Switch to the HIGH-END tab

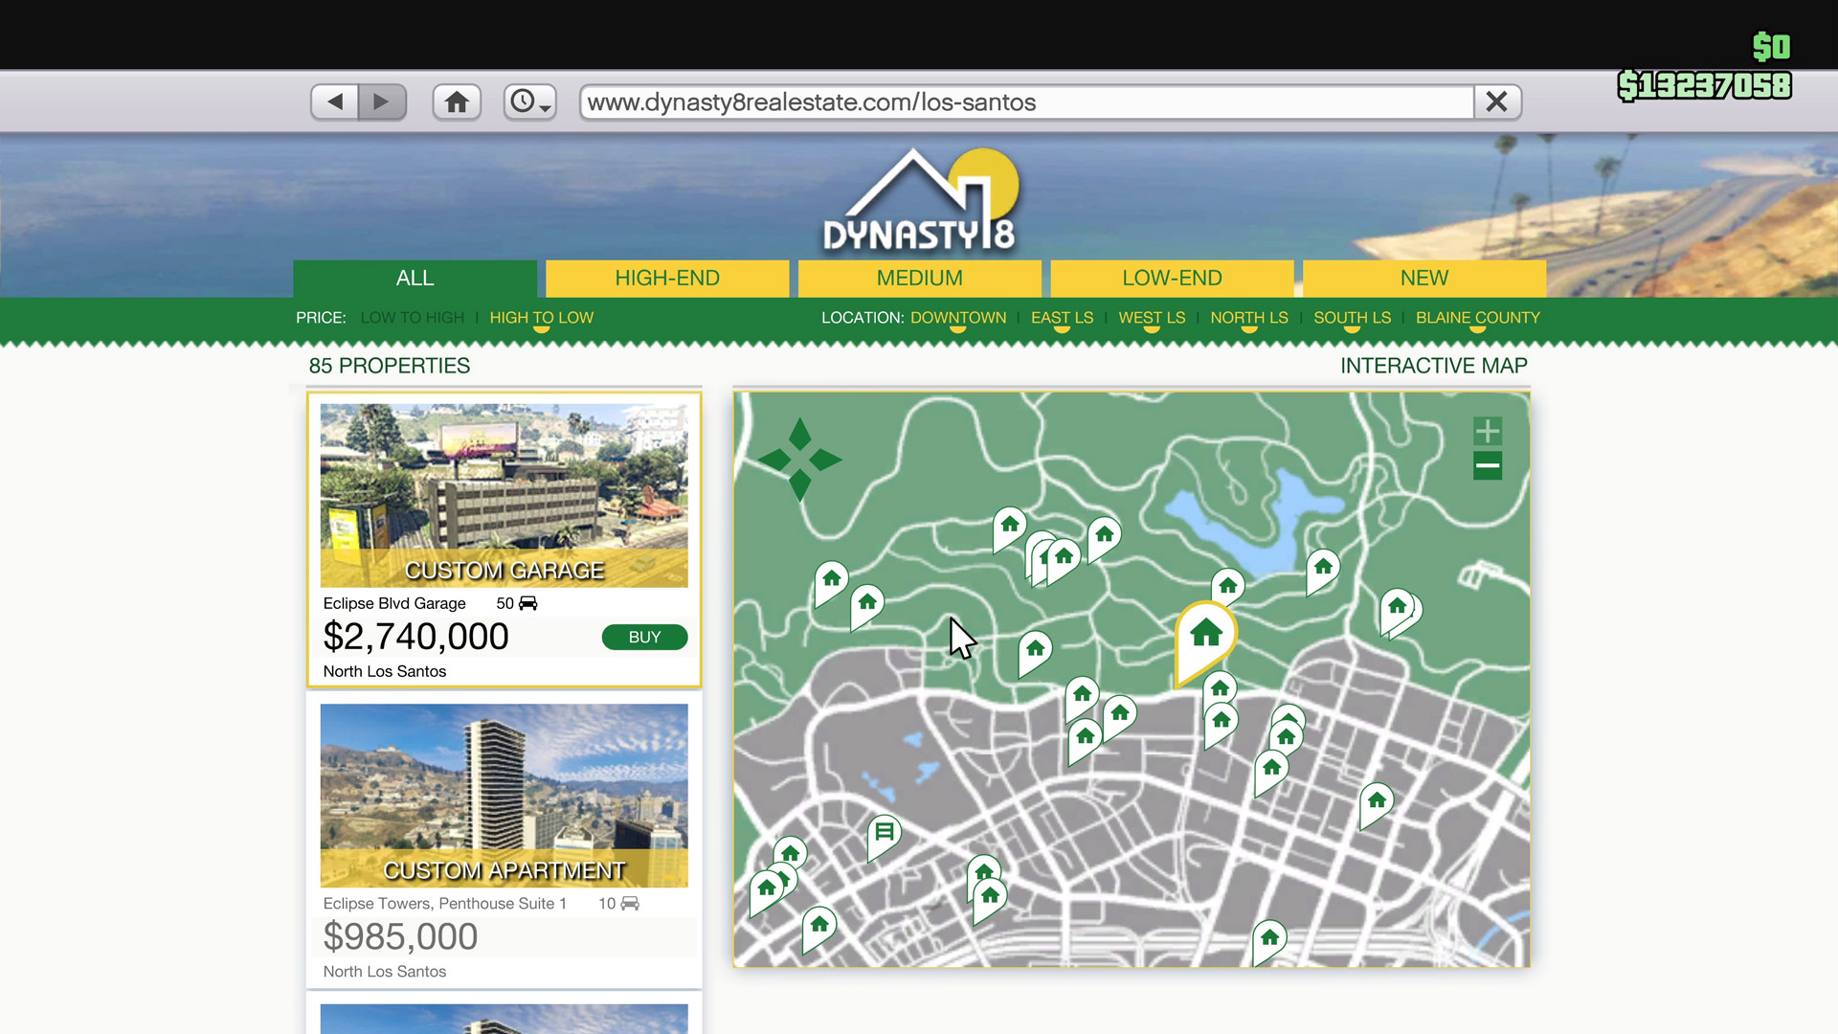click(667, 279)
